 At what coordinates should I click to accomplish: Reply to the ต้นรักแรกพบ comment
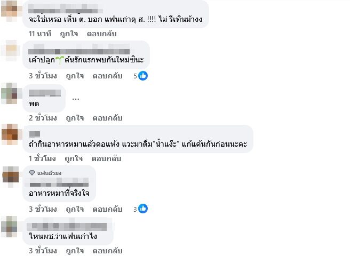click(107, 76)
